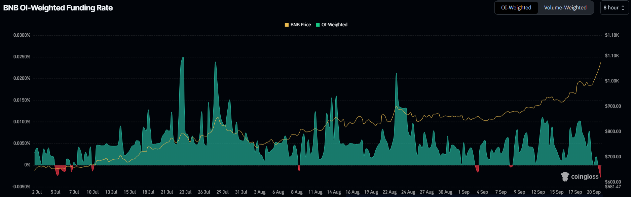Viewport: 631px width, 197px height.
Task: Click the $600.00 price axis label
Action: (613, 182)
